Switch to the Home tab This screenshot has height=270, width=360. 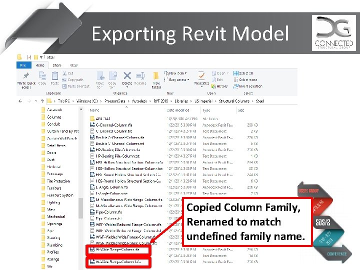tap(40, 65)
